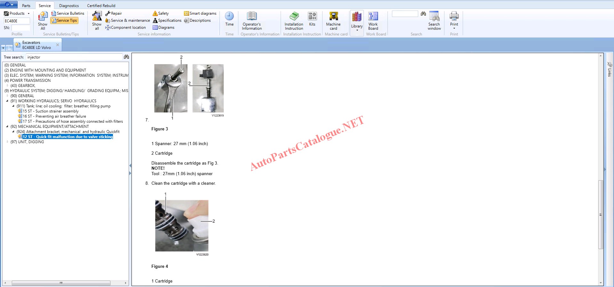Click the Print button
614x287 pixels.
tap(454, 16)
